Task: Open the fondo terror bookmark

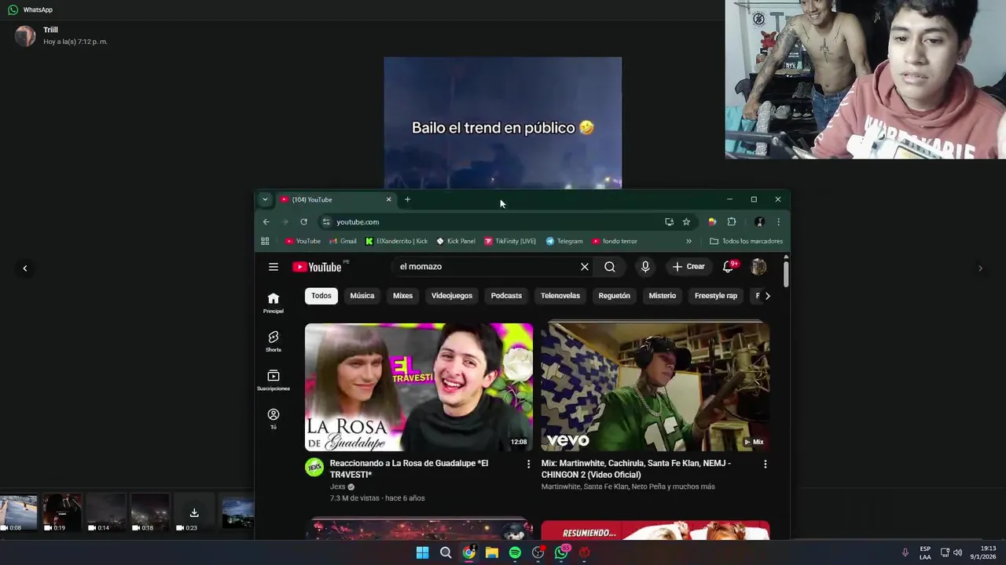Action: [615, 241]
